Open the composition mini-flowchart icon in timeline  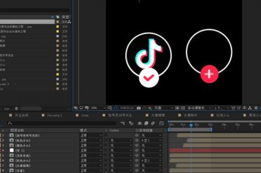click(x=123, y=123)
